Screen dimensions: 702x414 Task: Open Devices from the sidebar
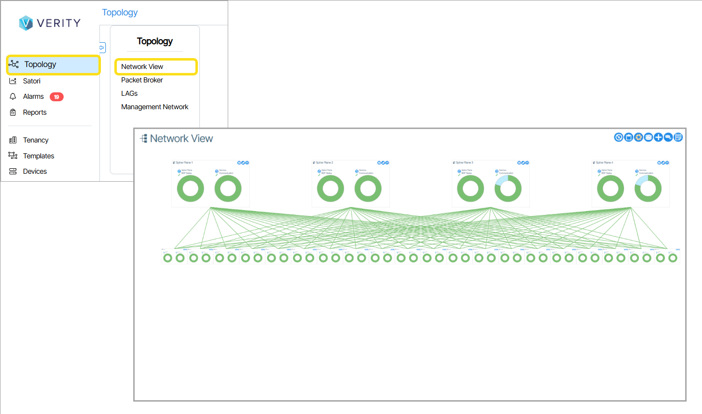pos(35,171)
